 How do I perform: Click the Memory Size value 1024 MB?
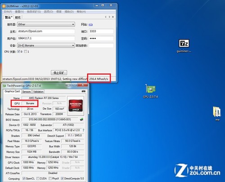pos(31,152)
